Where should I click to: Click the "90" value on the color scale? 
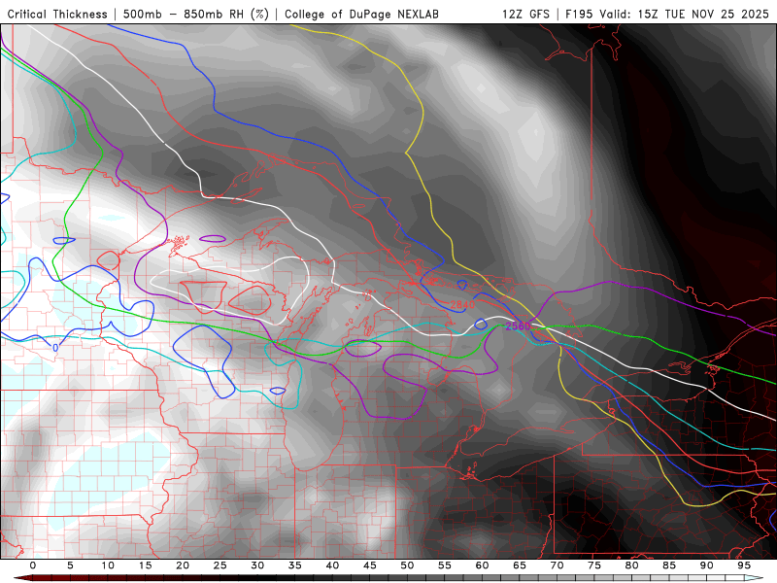[x=706, y=566]
